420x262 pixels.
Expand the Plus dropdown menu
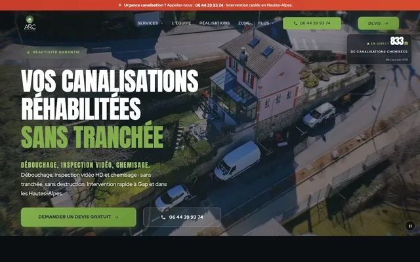tap(266, 24)
